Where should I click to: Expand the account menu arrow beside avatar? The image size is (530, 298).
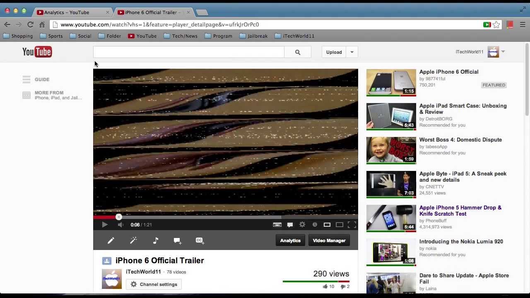tap(503, 52)
